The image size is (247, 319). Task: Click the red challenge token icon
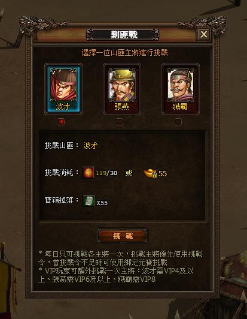click(x=88, y=173)
